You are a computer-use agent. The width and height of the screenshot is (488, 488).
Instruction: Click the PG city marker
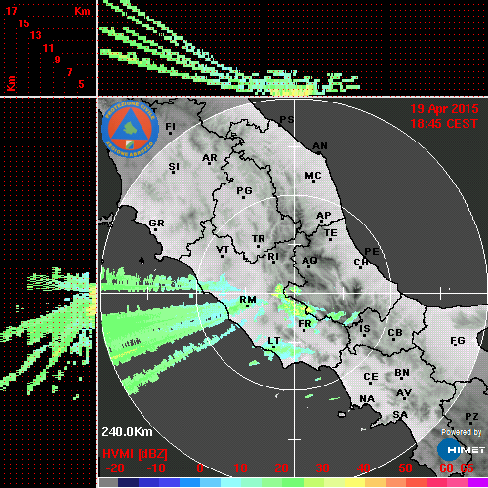[243, 197]
